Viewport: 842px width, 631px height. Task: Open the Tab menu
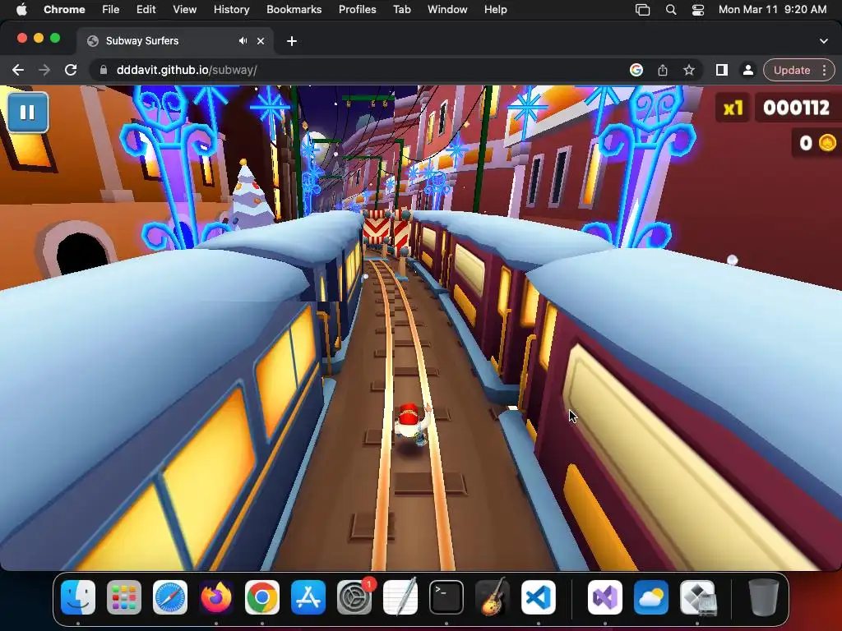click(x=401, y=9)
